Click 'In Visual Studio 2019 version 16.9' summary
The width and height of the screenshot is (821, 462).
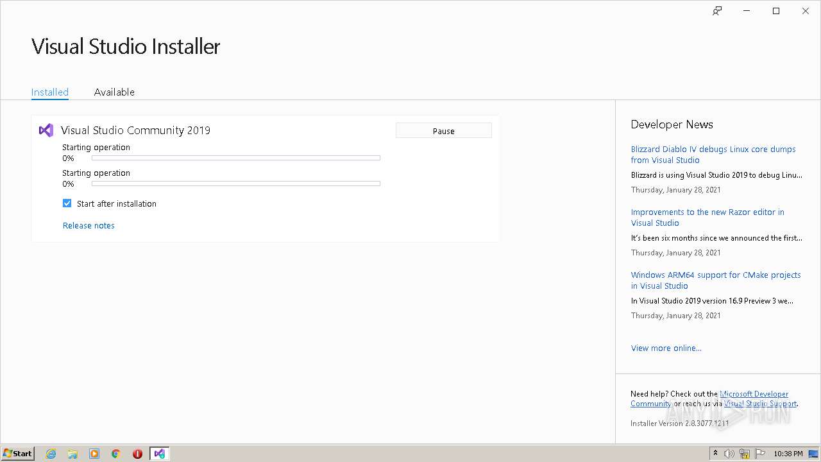(712, 300)
